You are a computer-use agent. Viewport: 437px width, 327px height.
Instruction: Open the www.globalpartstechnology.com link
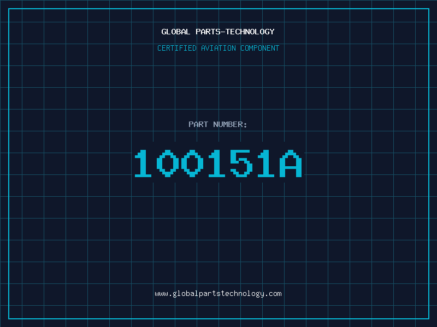(x=218, y=294)
